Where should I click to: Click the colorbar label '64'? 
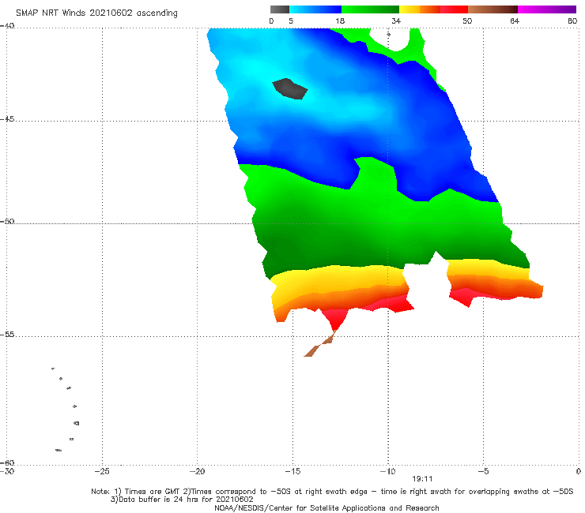(x=515, y=21)
